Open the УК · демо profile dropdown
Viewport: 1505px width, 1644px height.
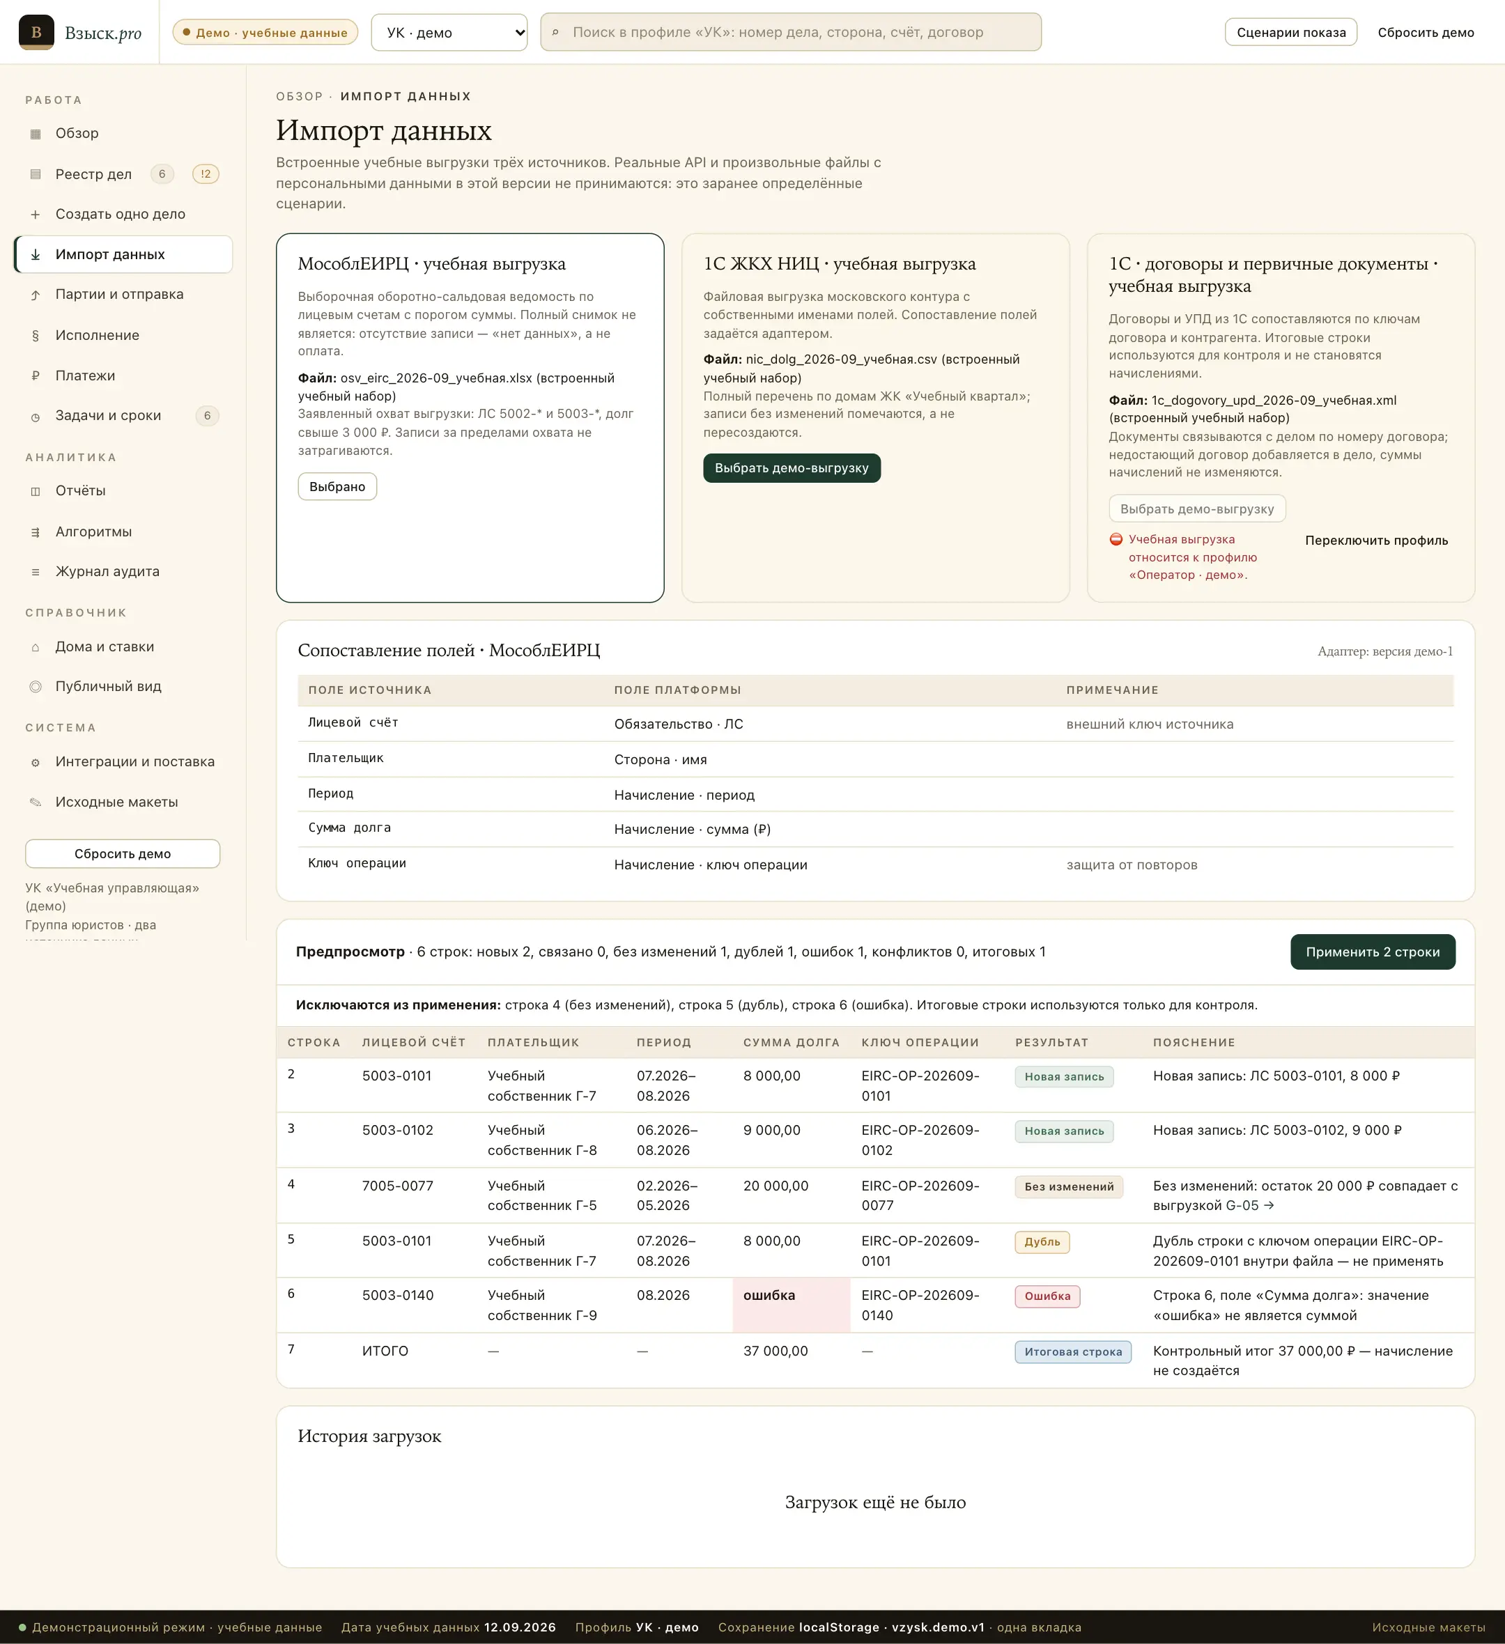coord(449,33)
